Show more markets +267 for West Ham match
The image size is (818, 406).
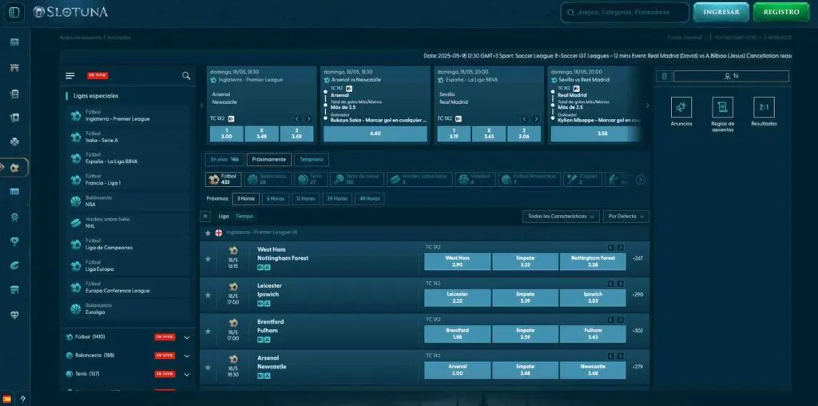coord(637,258)
